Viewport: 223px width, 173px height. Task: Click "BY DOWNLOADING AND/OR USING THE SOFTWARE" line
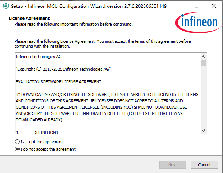[107, 94]
